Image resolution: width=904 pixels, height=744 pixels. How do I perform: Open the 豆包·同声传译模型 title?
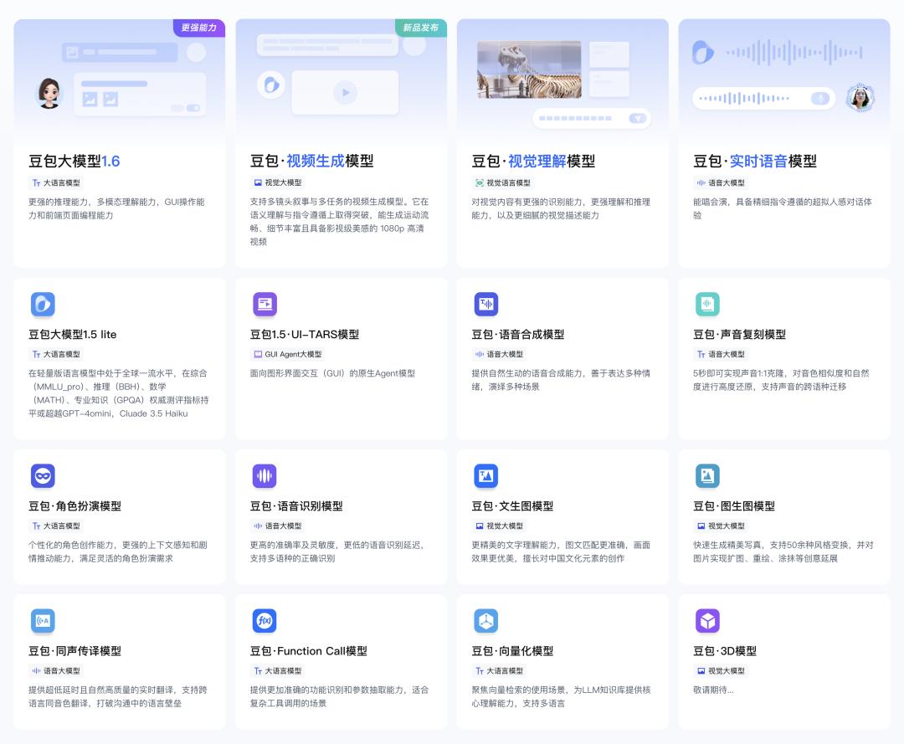click(x=75, y=650)
